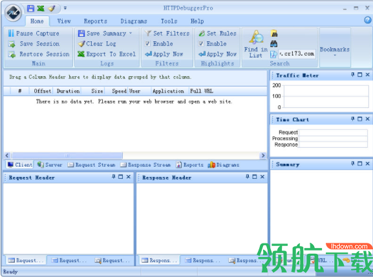Click Restore Session button
Viewport: 373px width, 277px height.
[39, 54]
